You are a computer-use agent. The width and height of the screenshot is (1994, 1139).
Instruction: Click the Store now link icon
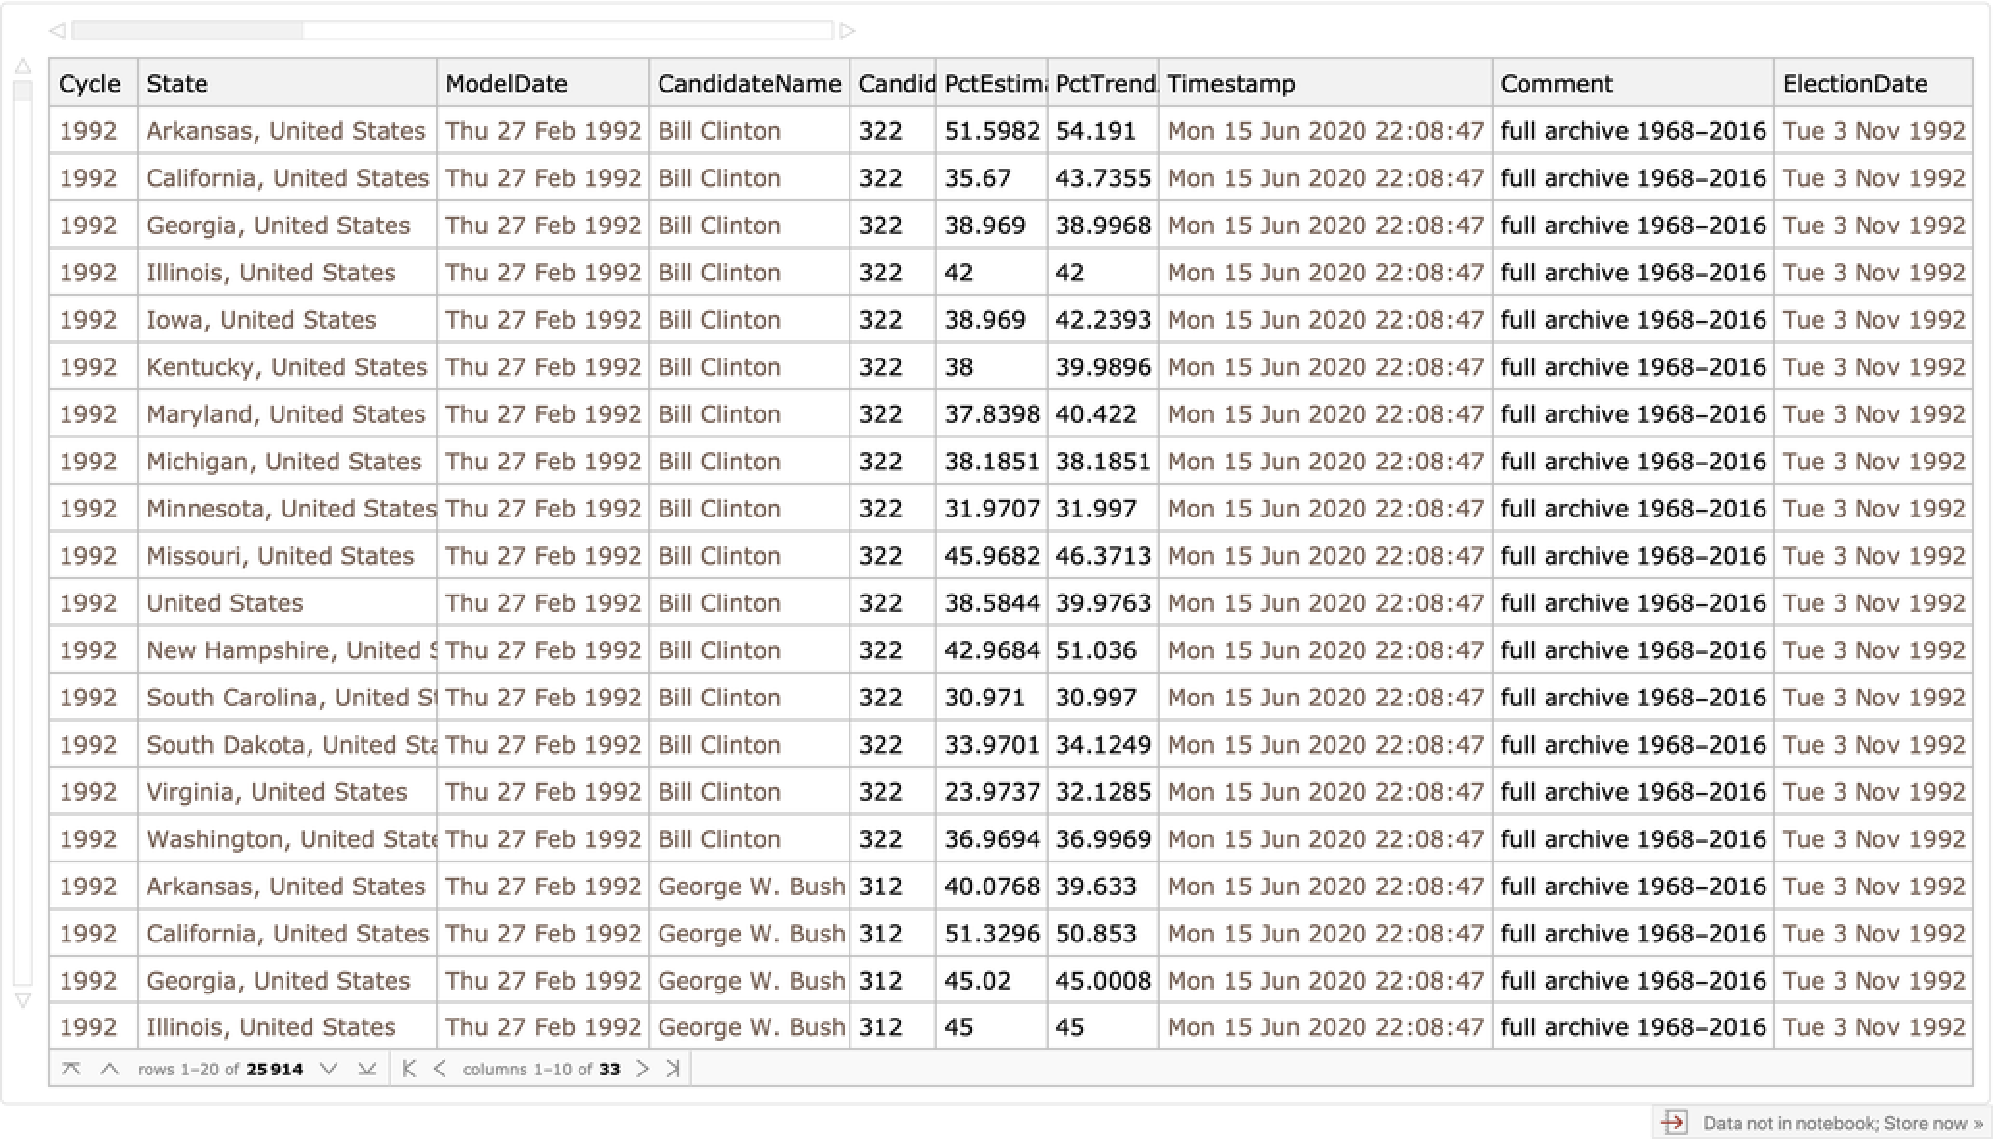(1674, 1123)
